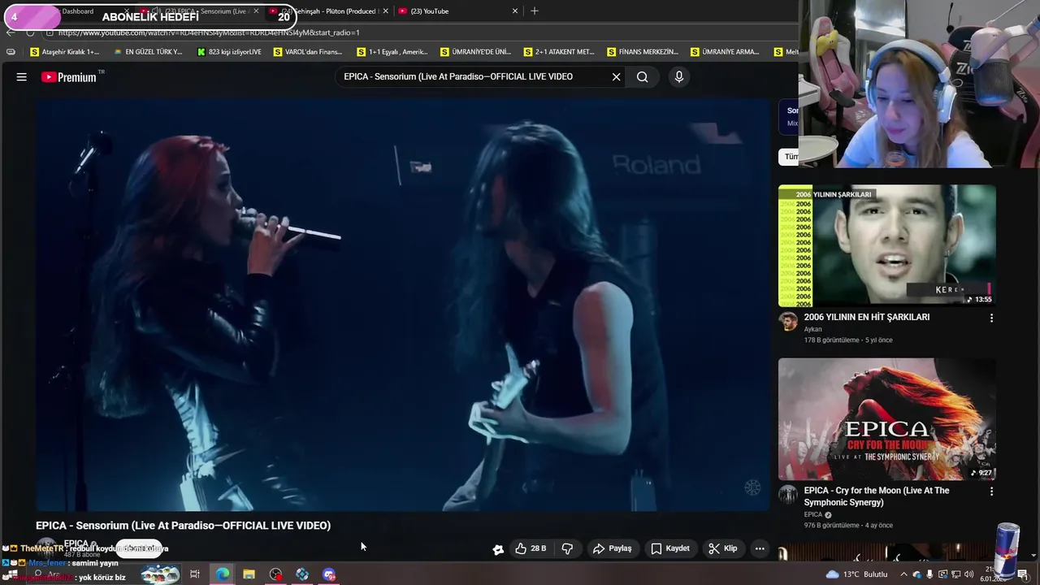Screen dimensions: 1040x585
Task: Open options menu for Cry for the Moon video
Action: [x=991, y=492]
